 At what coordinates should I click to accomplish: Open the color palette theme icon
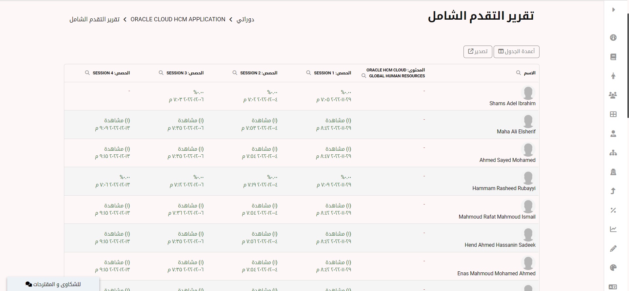coord(613,268)
